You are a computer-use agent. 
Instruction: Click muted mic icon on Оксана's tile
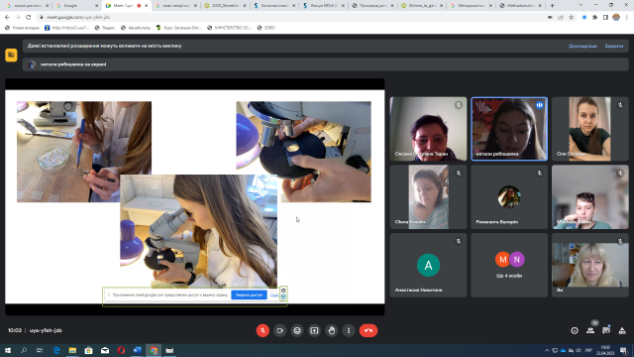tap(458, 105)
